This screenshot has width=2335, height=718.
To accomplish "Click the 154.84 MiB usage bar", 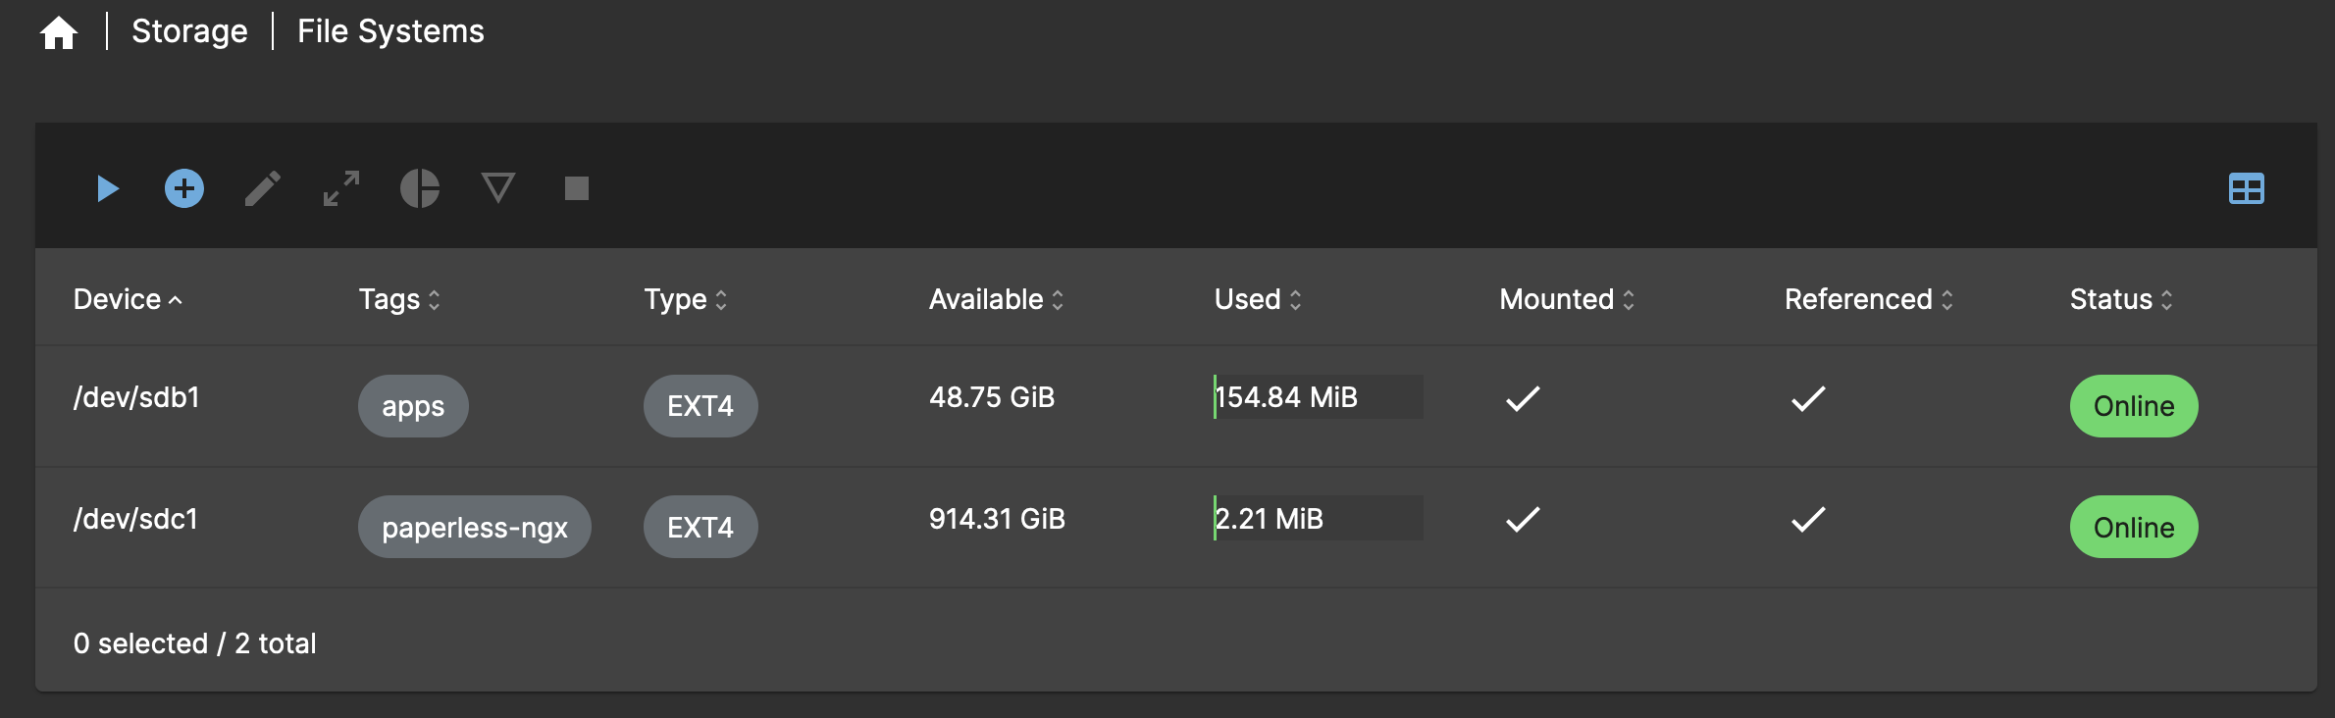I will coord(1318,397).
